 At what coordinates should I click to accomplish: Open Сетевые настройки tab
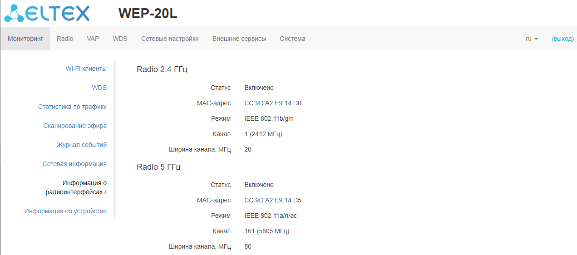tap(170, 39)
